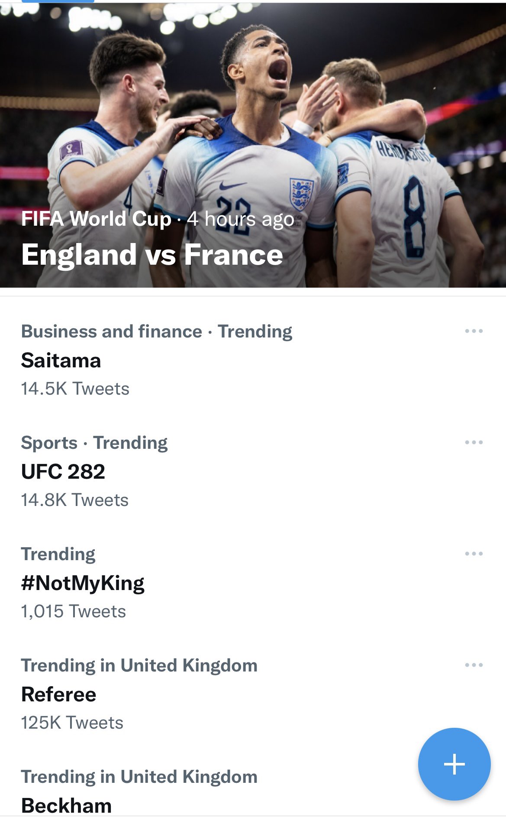
Task: Open the Referee trending topic
Action: pyautogui.click(x=59, y=694)
